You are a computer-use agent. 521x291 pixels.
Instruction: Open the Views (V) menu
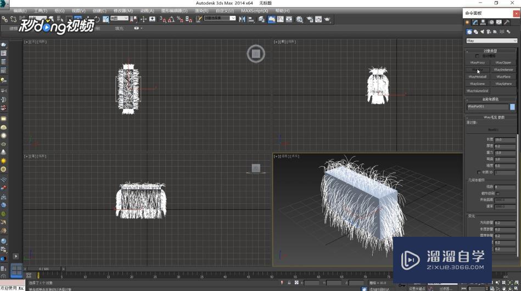coord(79,11)
